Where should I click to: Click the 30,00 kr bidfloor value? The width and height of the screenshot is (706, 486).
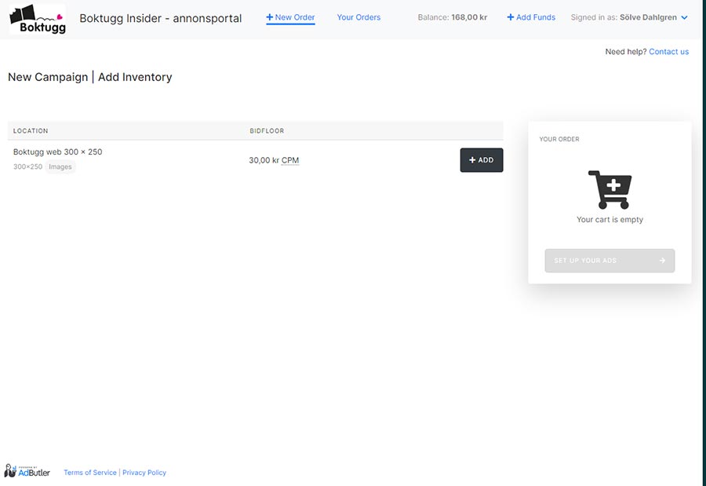264,160
